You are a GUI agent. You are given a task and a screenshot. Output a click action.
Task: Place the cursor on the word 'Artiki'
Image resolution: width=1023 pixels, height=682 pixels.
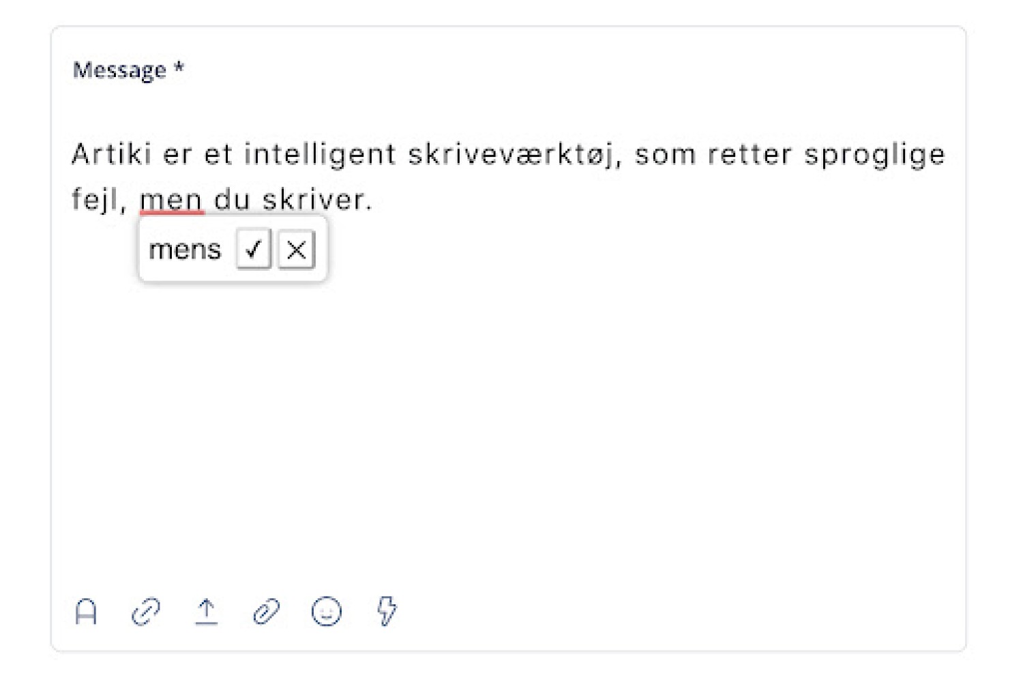click(112, 153)
